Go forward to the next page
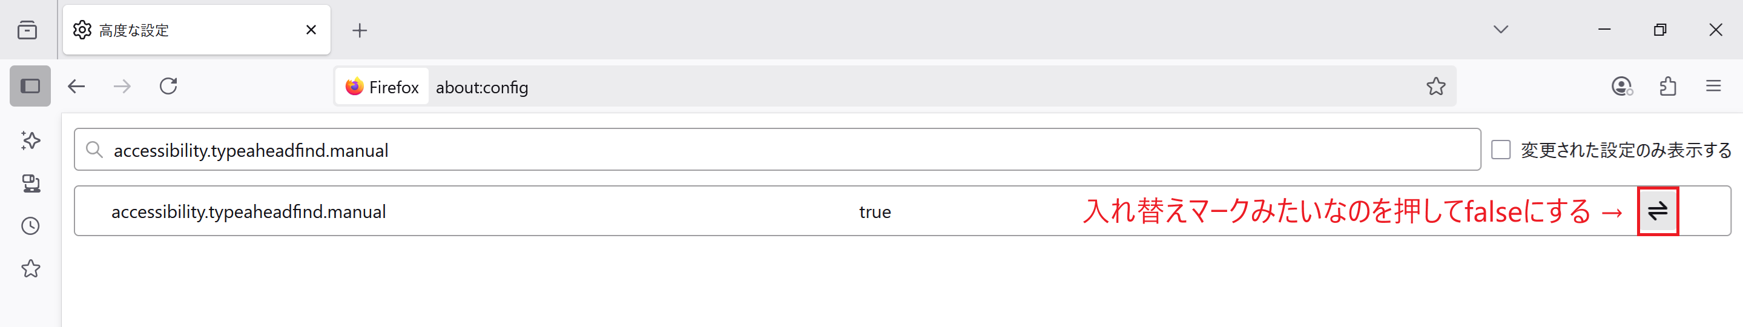The width and height of the screenshot is (1743, 327). pos(122,86)
